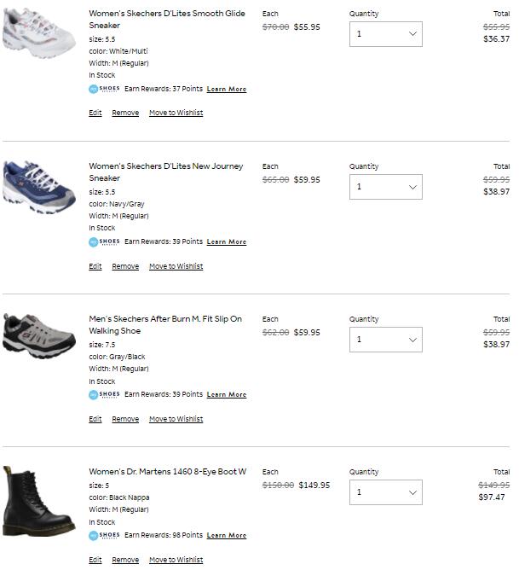Open quantity dropdown for D'Lites Smooth Glide
Viewport: 519px width, 570px height.
pos(385,34)
